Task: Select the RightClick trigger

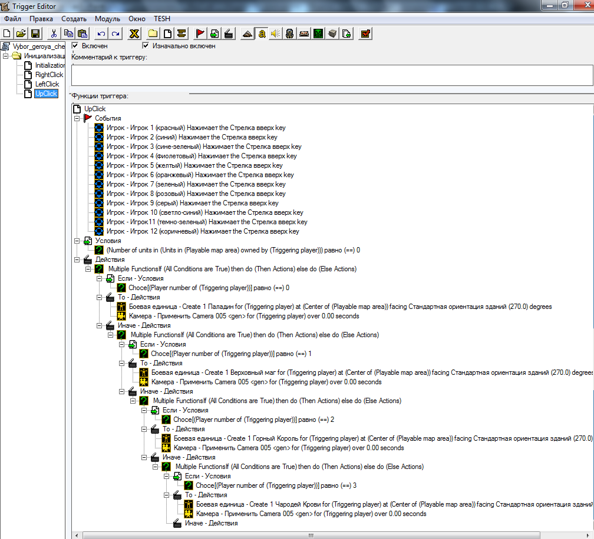Action: [x=49, y=75]
